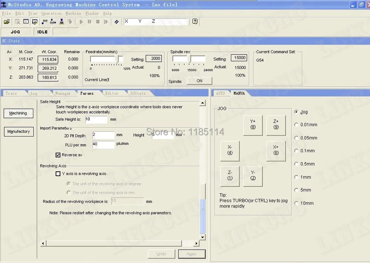370x263 pixels.
Task: Click the signal-dot origin toolbar icon
Action: pyautogui.click(x=44, y=22)
